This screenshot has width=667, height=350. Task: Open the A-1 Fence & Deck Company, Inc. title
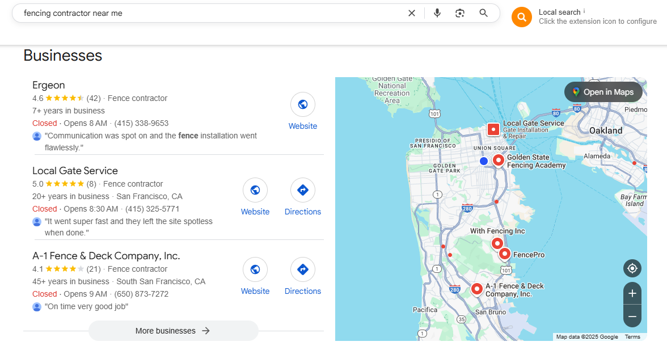107,256
